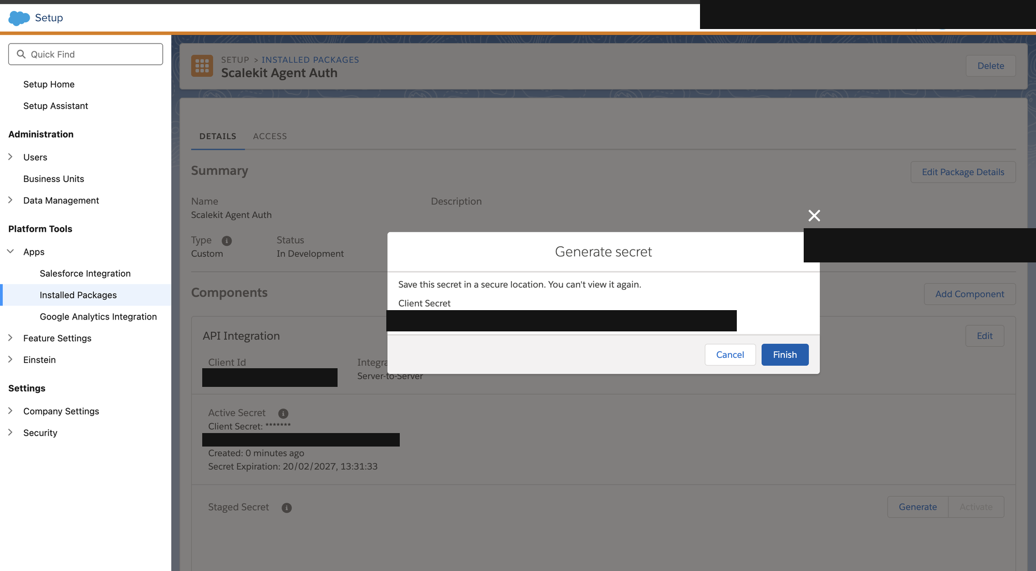This screenshot has width=1036, height=571.
Task: Expand the Users section
Action: (x=10, y=157)
